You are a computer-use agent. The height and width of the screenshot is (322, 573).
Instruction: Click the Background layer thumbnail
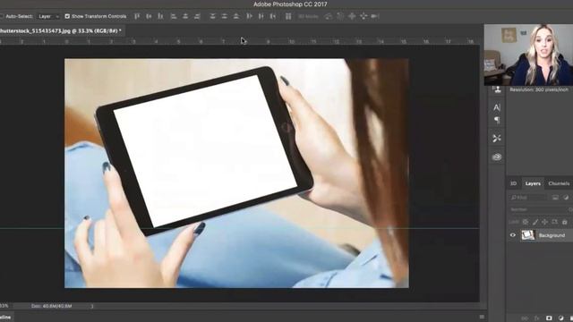tap(527, 235)
